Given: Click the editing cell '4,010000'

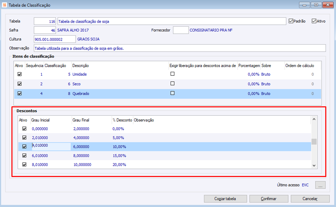Looking at the screenshot, I should point(51,147).
